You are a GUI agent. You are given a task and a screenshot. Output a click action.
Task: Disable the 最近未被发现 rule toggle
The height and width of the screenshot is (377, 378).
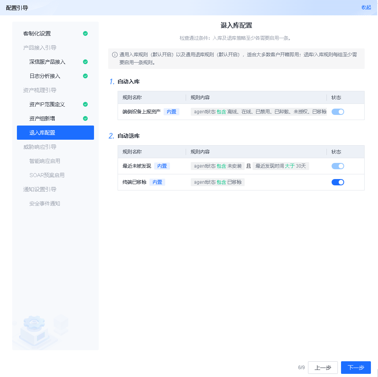point(338,166)
